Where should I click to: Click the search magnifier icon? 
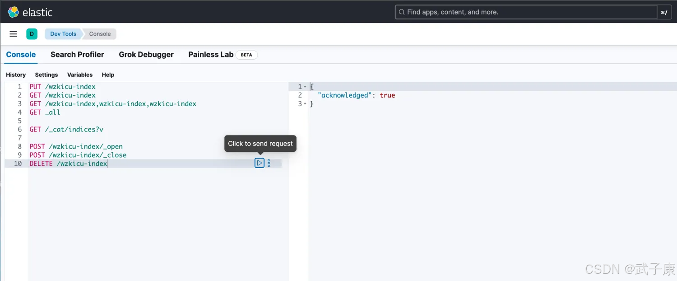click(x=401, y=12)
